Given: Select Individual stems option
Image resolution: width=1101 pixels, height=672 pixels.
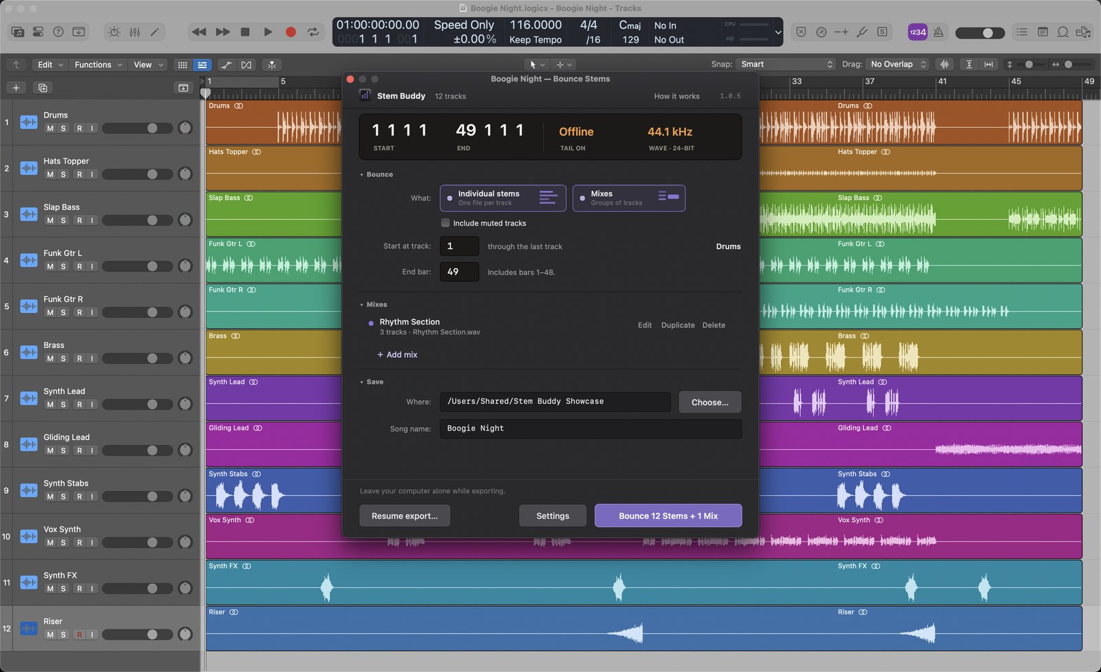Looking at the screenshot, I should coord(503,198).
